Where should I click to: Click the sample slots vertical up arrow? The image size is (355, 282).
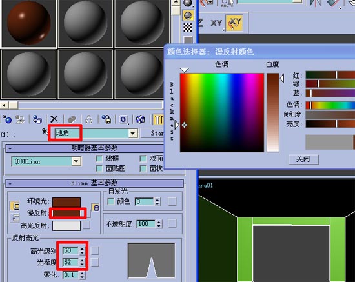pos(176,3)
